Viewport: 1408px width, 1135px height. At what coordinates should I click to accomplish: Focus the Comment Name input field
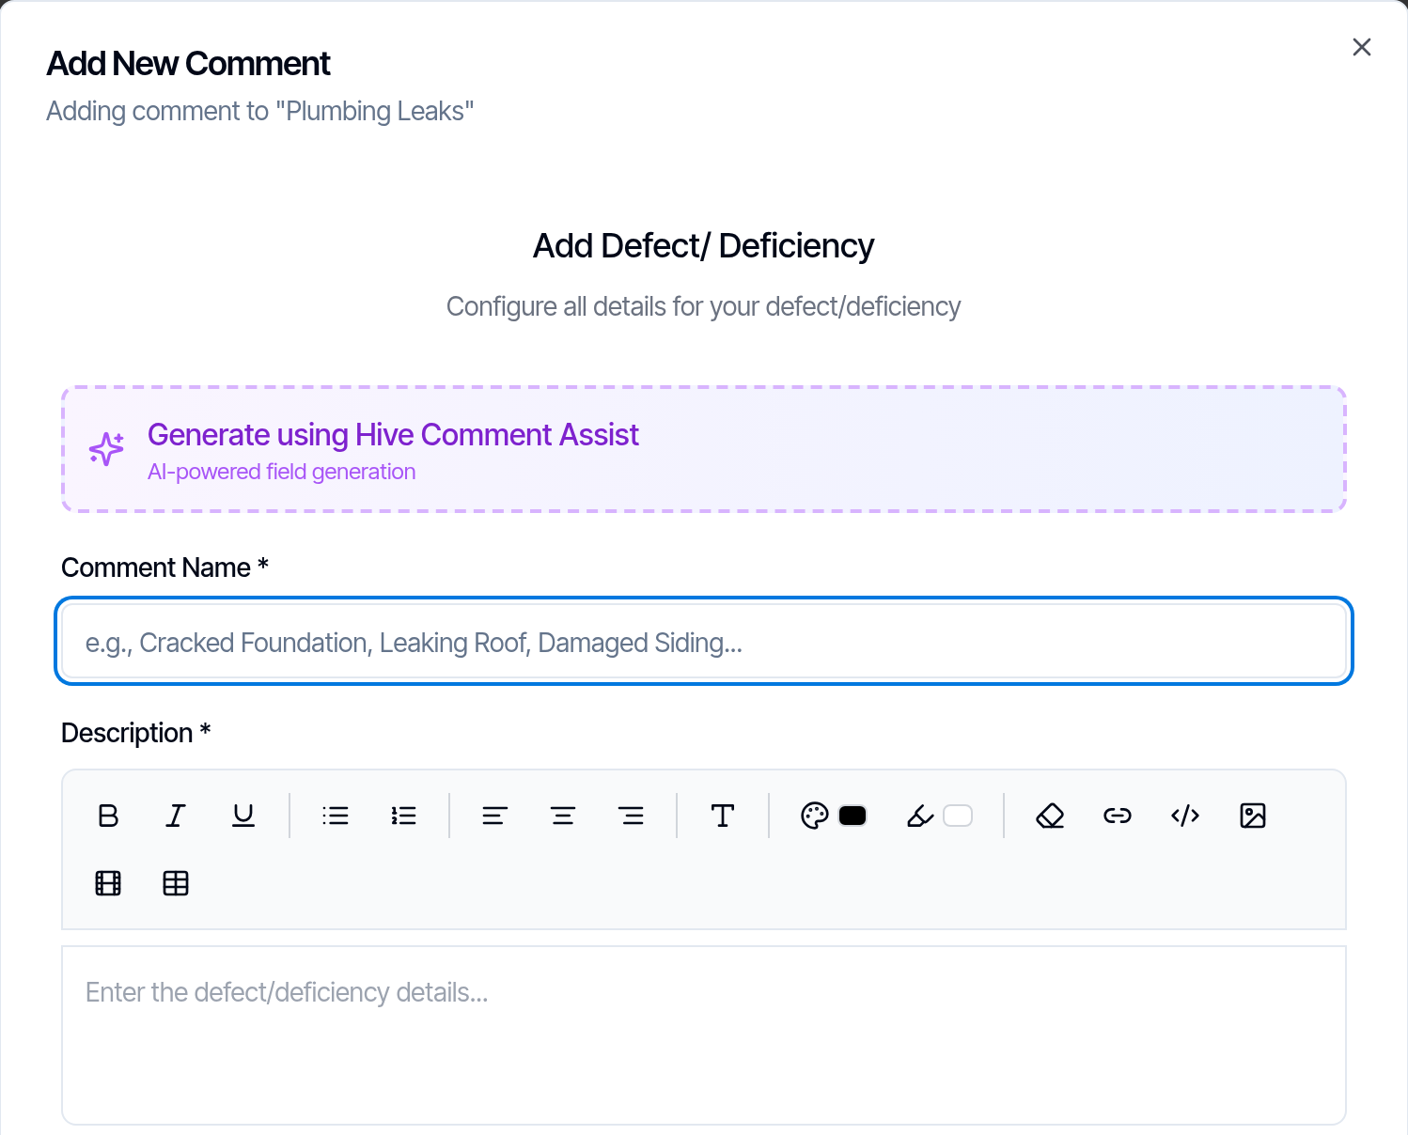(704, 642)
